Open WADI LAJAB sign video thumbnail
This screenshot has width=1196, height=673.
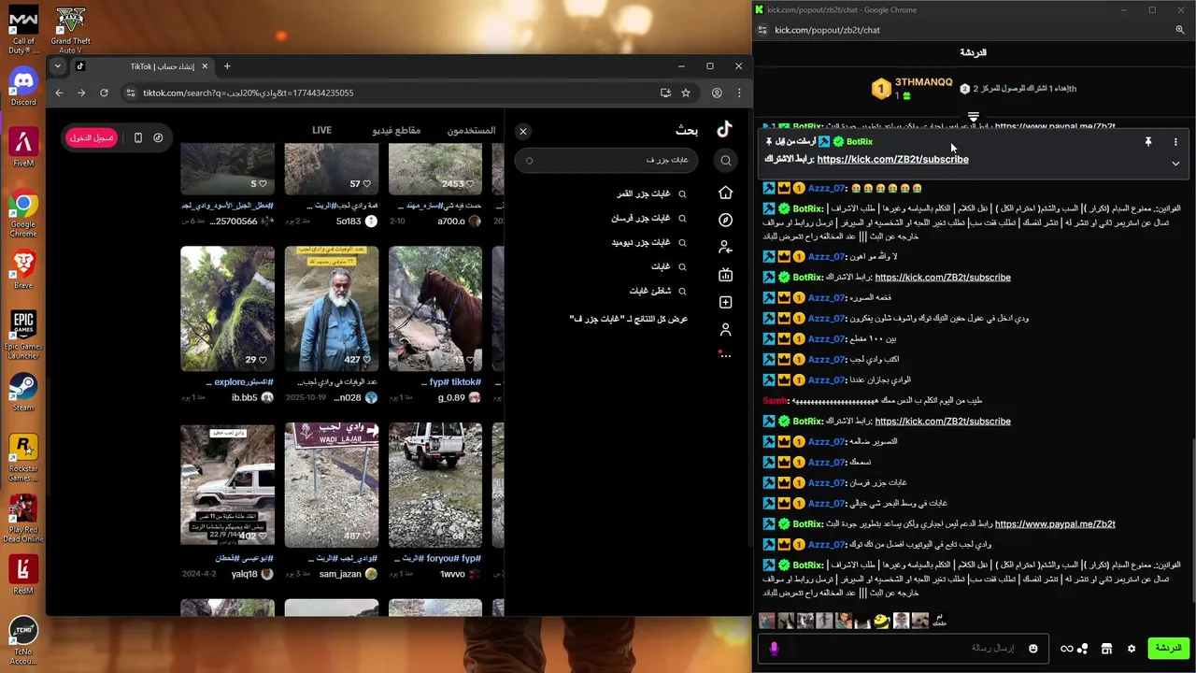(x=332, y=485)
